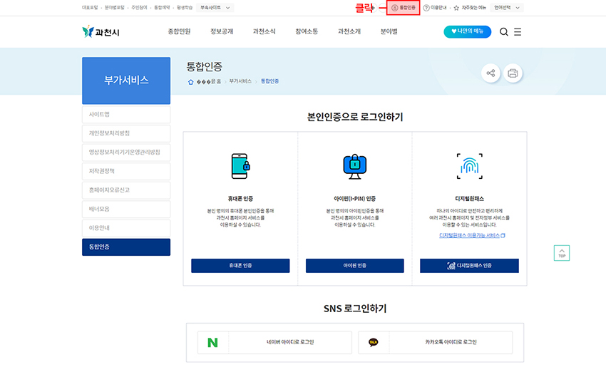
Task: Open the 과천소식 main menu
Action: tap(265, 32)
